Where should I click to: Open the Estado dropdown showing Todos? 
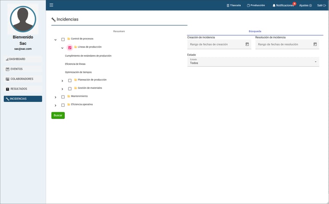click(253, 62)
